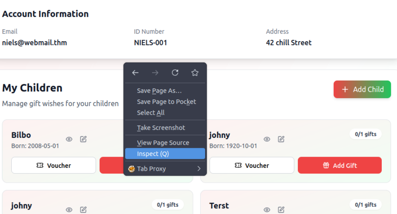This screenshot has height=214, width=397.
Task: Edit johny born 1920-10-01 via pencil icon
Action: (x=281, y=139)
